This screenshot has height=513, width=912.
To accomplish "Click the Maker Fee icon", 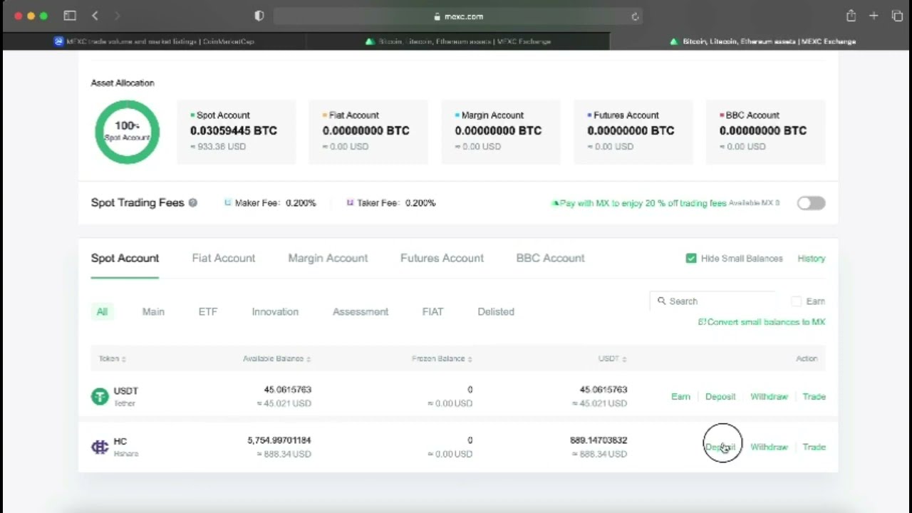I will point(228,203).
